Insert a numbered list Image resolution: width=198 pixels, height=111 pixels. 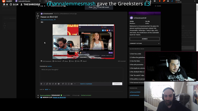click(x=69, y=84)
